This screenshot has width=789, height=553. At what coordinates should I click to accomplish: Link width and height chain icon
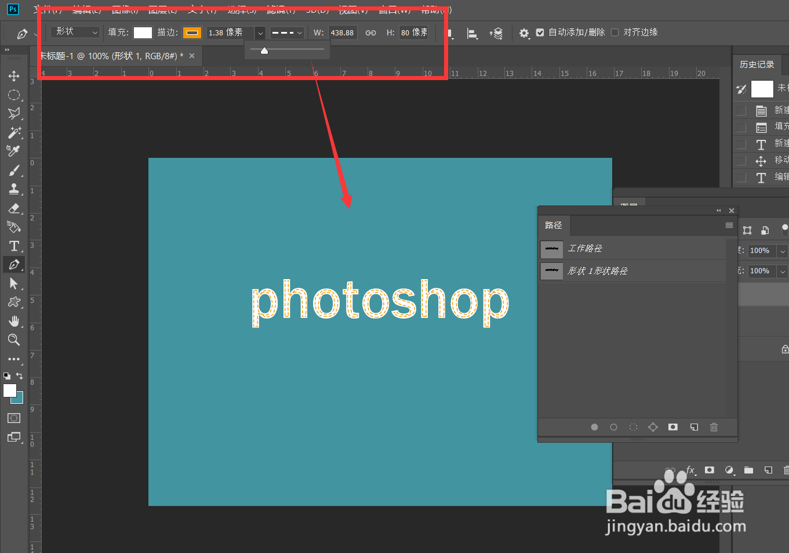pos(370,33)
